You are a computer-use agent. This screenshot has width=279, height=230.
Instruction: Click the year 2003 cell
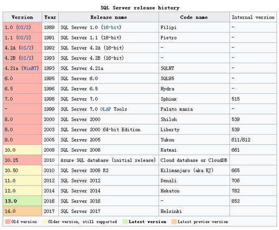50,130
